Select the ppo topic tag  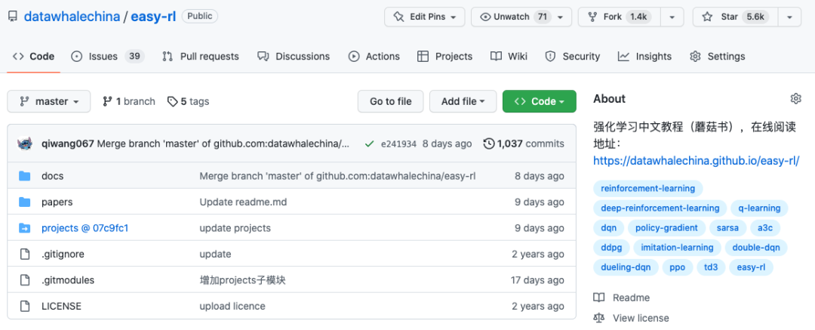677,267
